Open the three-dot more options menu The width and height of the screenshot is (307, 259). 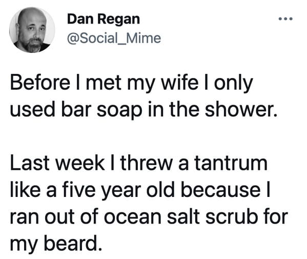coord(285,19)
